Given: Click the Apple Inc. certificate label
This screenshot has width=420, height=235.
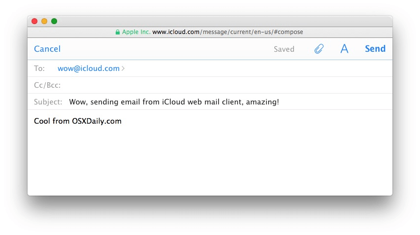Looking at the screenshot, I should [x=136, y=32].
